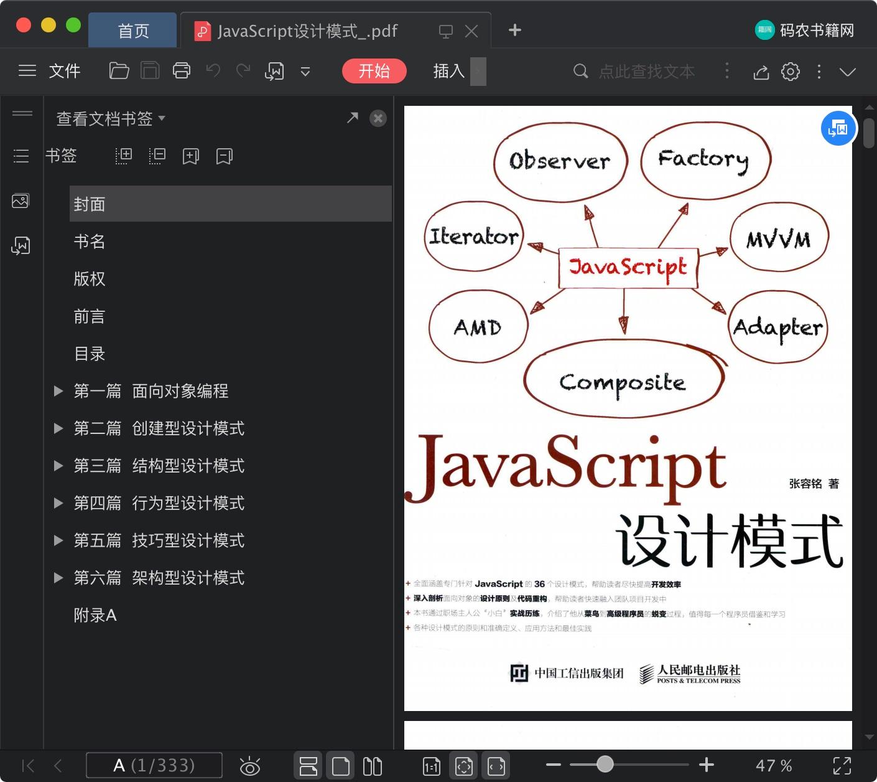Collapse the ribbon with the chevron
Screen dimensions: 877x782
click(848, 72)
